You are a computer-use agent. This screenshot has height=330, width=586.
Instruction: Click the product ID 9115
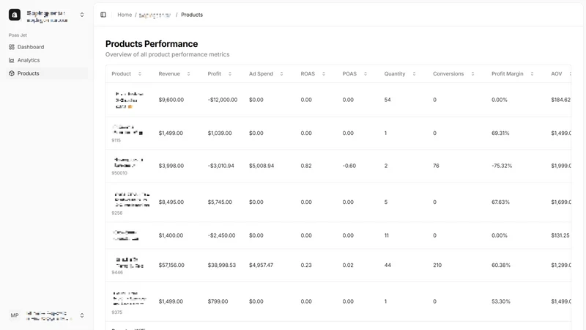coord(116,140)
